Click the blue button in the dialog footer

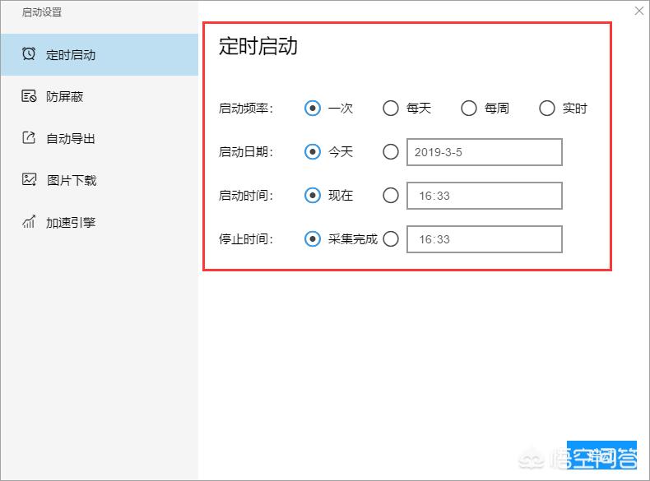[601, 454]
